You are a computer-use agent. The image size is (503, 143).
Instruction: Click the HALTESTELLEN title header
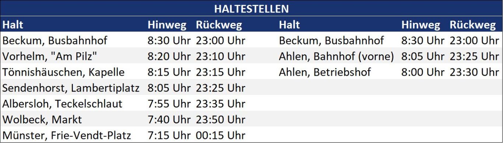[x=251, y=9]
